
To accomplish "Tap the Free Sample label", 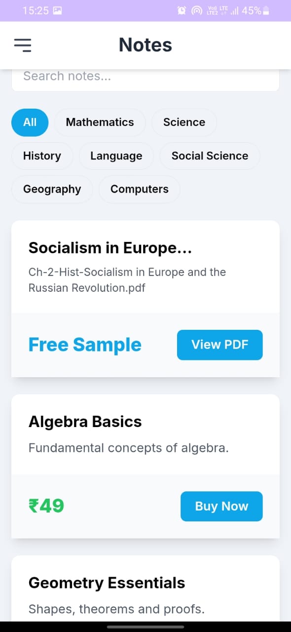I will click(84, 345).
